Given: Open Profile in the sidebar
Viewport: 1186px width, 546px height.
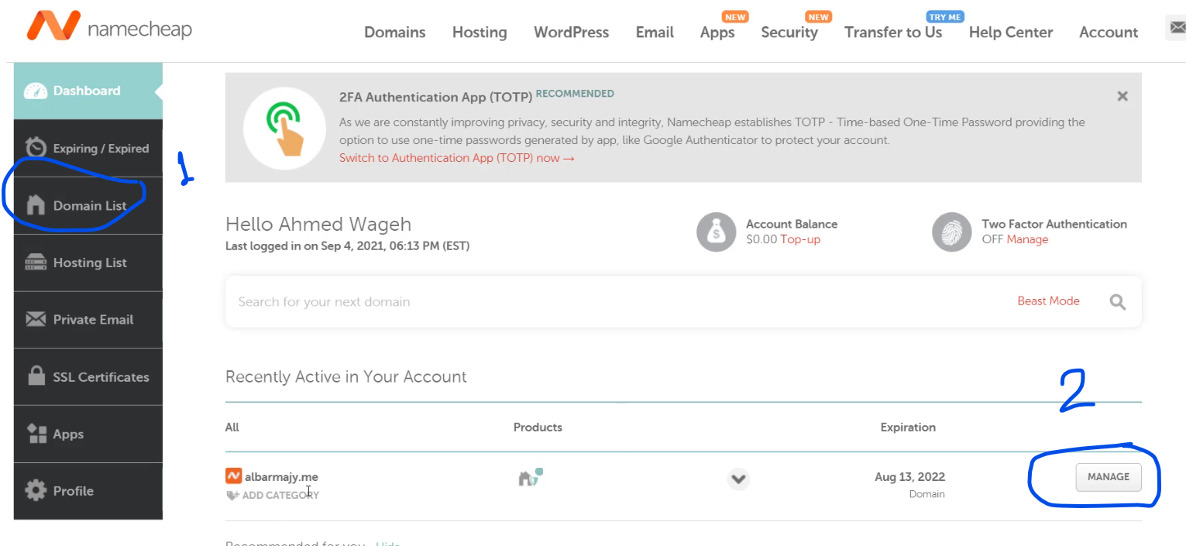Looking at the screenshot, I should [x=88, y=490].
